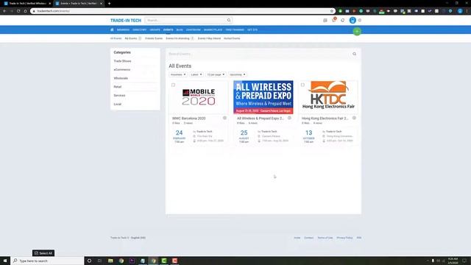
Task: Click the All Wireless & Prepaid Expo banner image
Action: [x=263, y=97]
